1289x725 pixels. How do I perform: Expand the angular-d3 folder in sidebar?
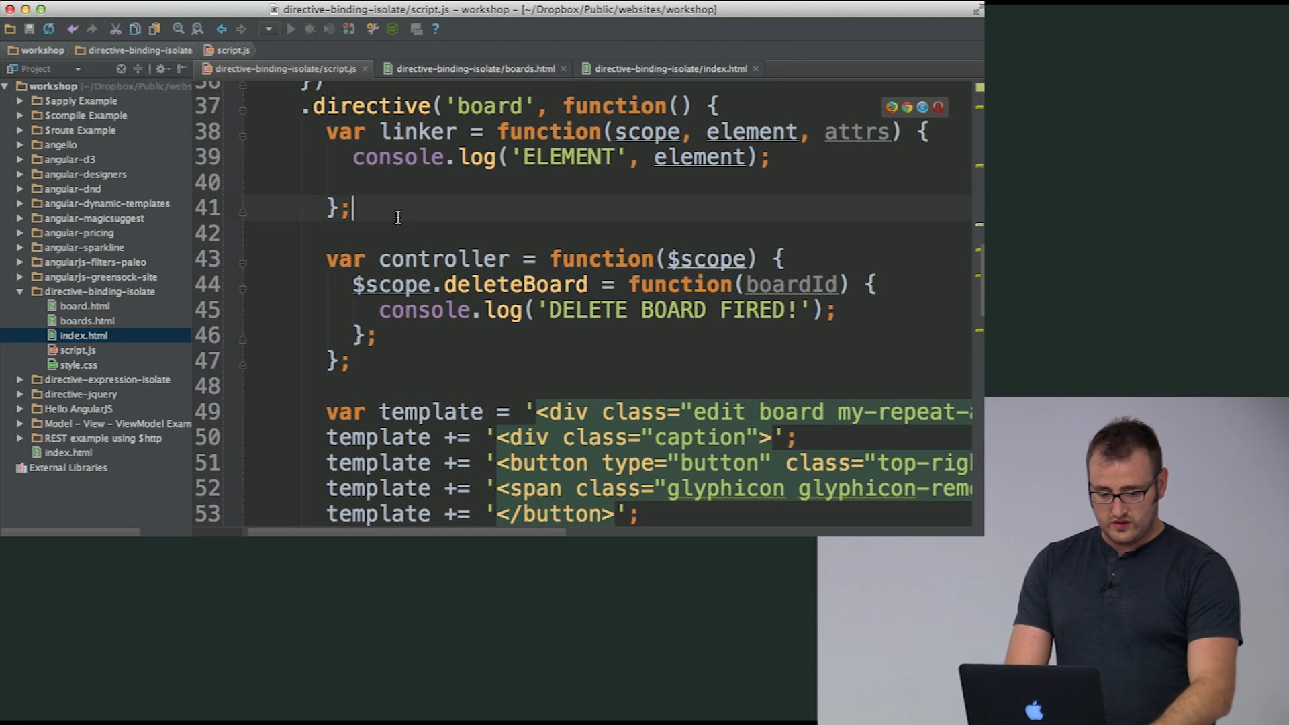(19, 158)
